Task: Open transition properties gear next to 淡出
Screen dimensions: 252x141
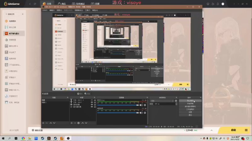Action: (176, 101)
